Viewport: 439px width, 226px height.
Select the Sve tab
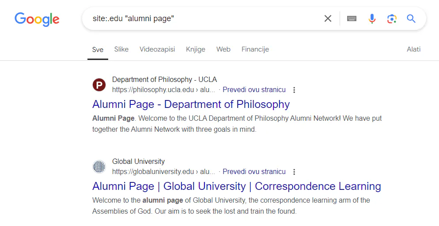pyautogui.click(x=98, y=50)
